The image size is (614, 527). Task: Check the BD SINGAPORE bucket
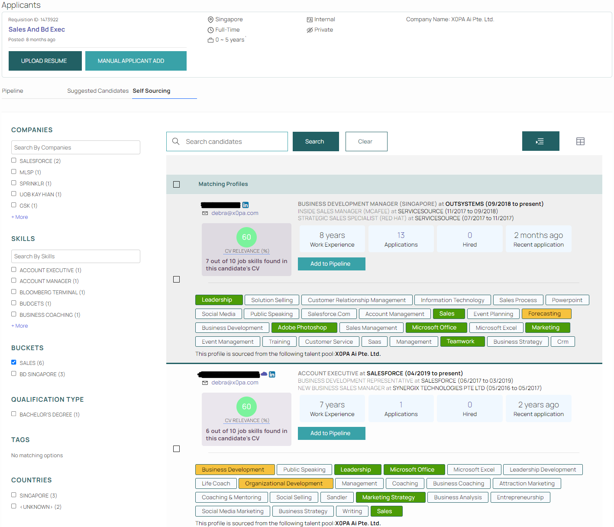coord(14,374)
